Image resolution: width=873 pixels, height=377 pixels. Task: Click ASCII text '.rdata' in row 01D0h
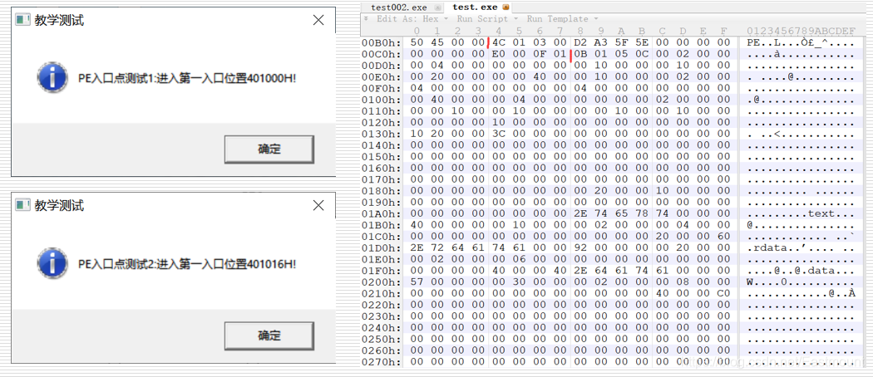767,248
